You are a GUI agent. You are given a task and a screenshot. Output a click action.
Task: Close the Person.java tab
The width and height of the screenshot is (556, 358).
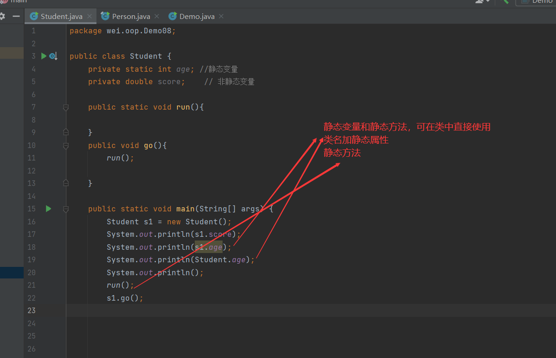157,16
